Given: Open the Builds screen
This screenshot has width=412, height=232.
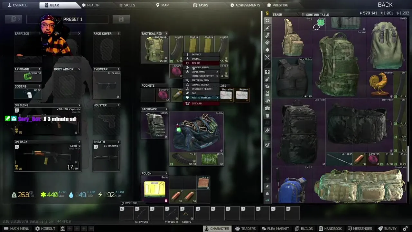Looking at the screenshot, I should click(x=304, y=228).
